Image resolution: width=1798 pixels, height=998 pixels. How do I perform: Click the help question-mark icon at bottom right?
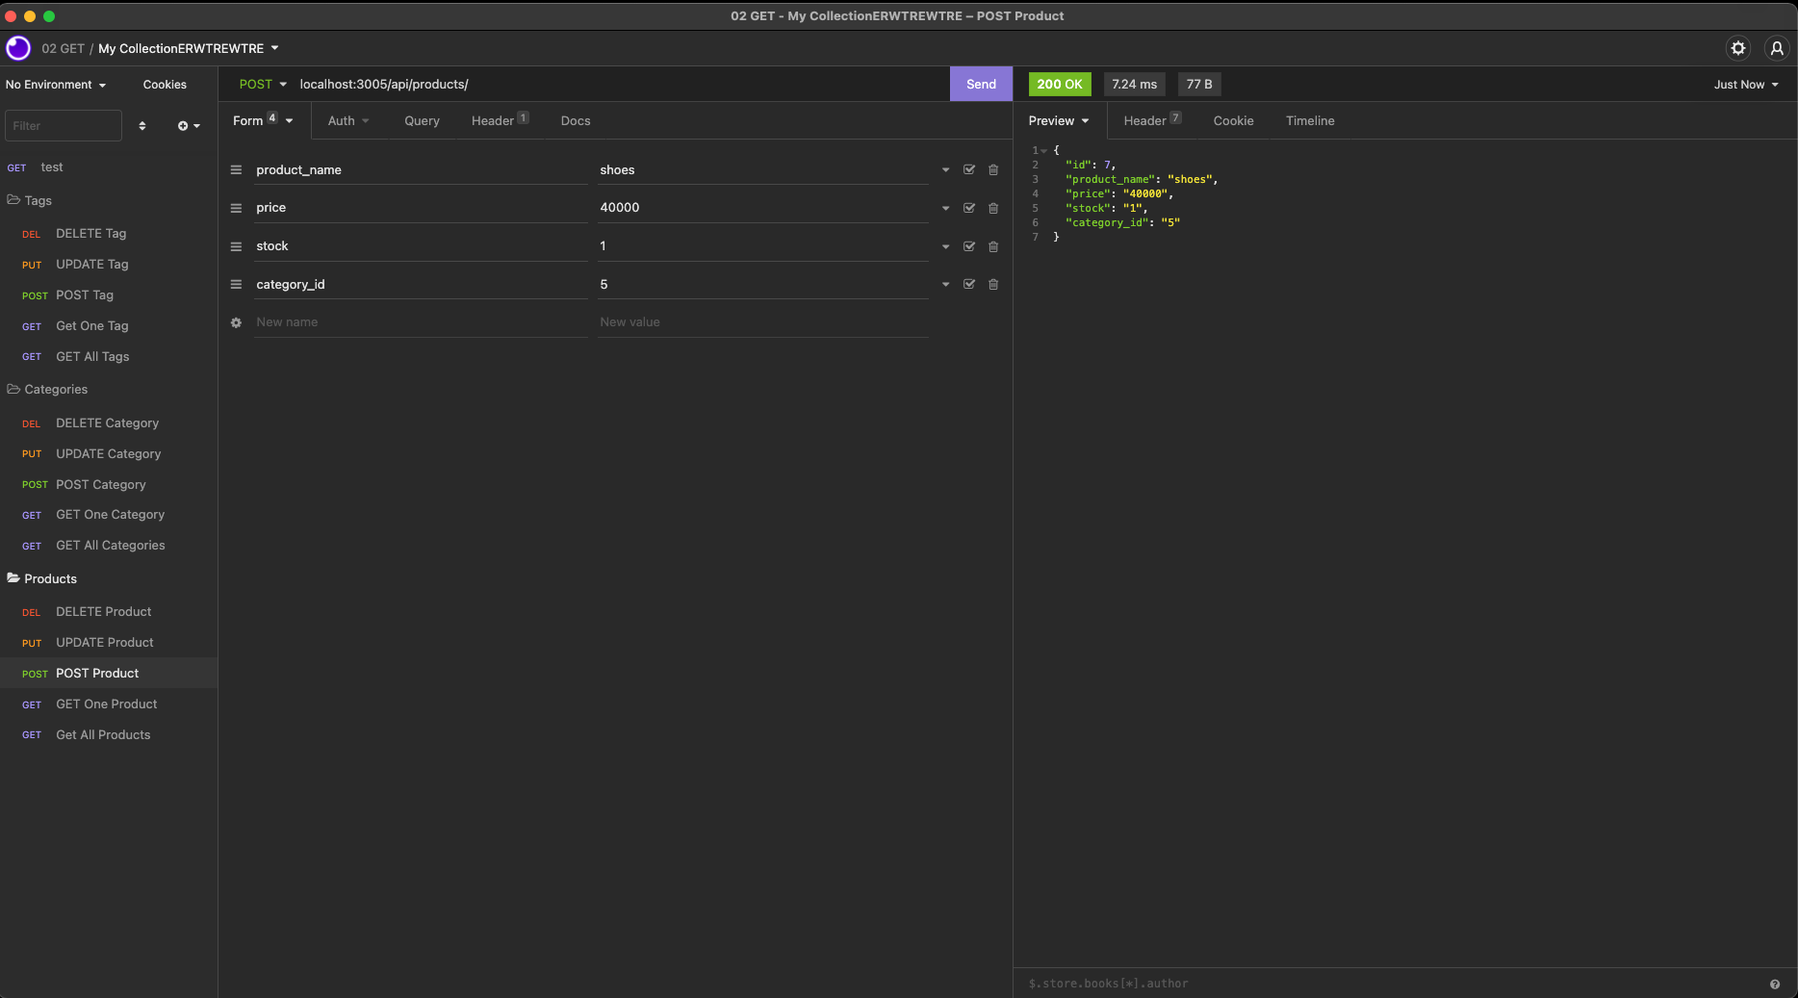pyautogui.click(x=1776, y=983)
